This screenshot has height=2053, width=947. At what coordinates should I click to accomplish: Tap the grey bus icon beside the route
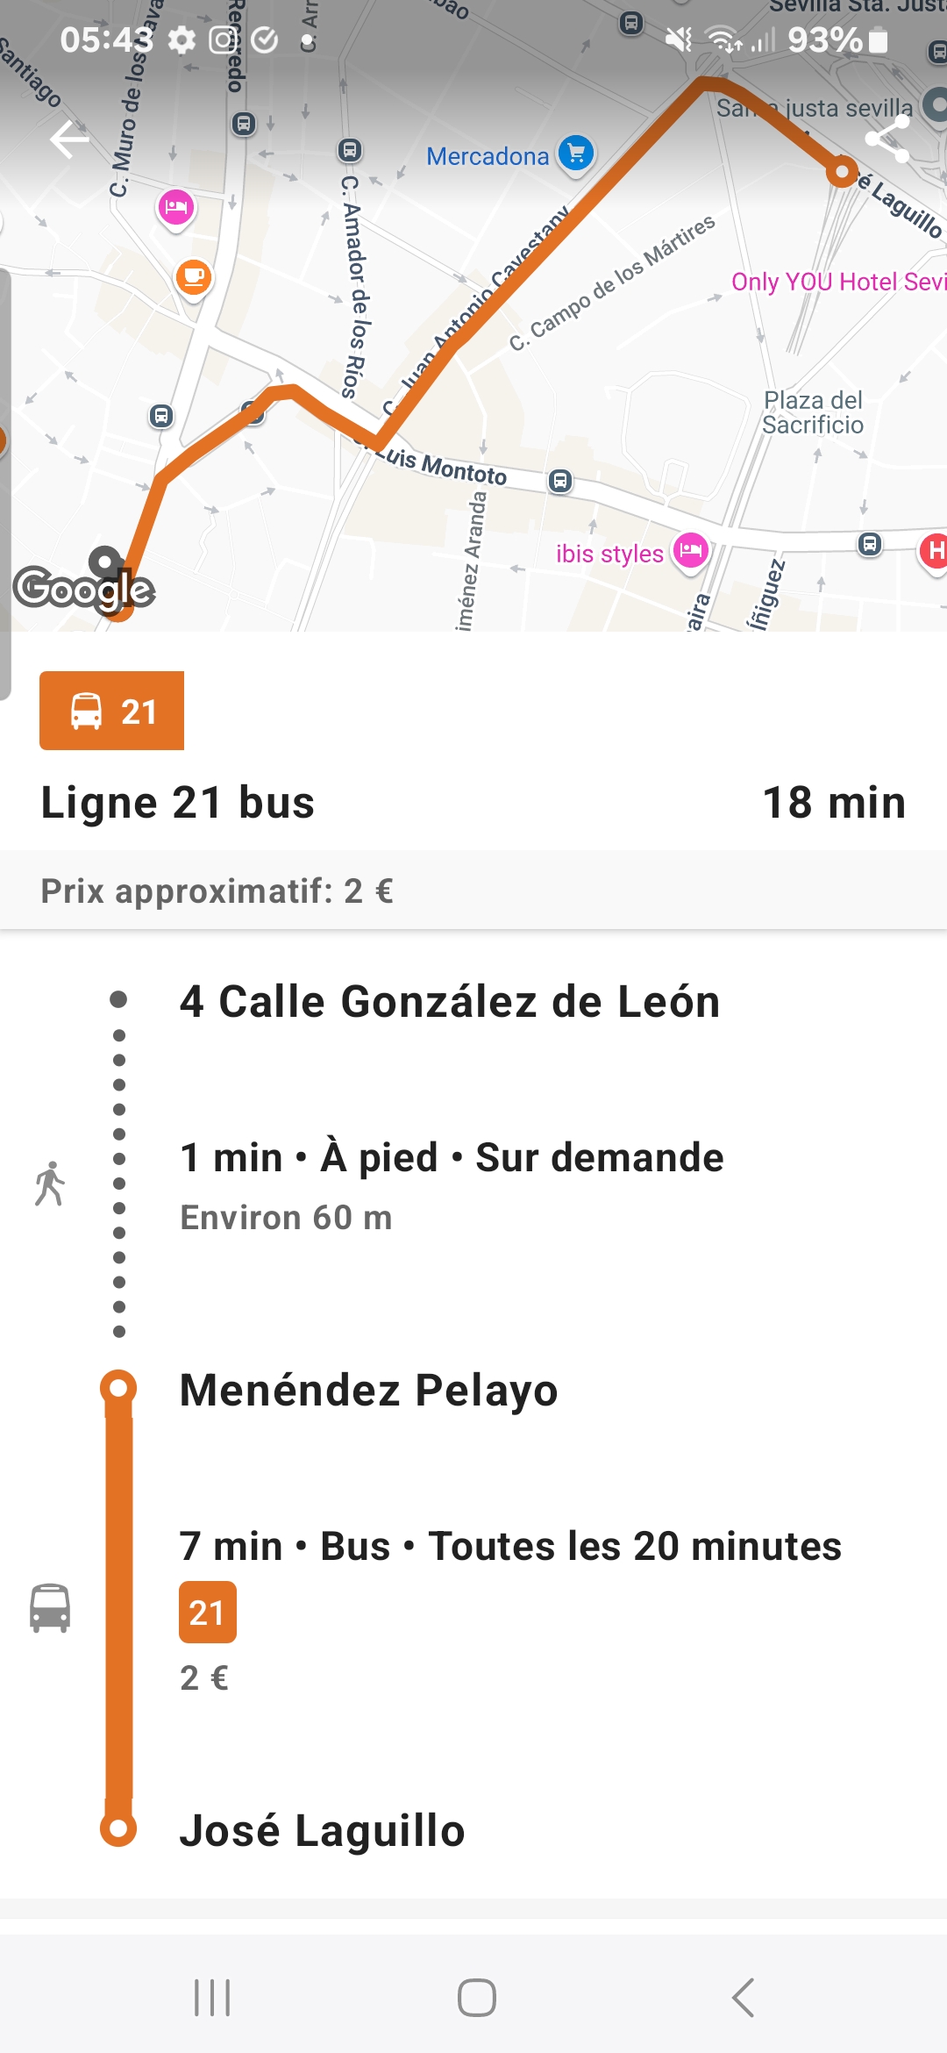click(x=50, y=1607)
